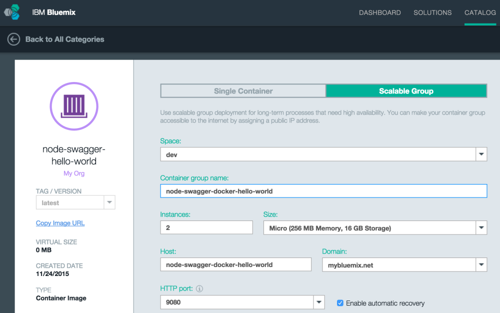Click the Host input field

(x=235, y=264)
